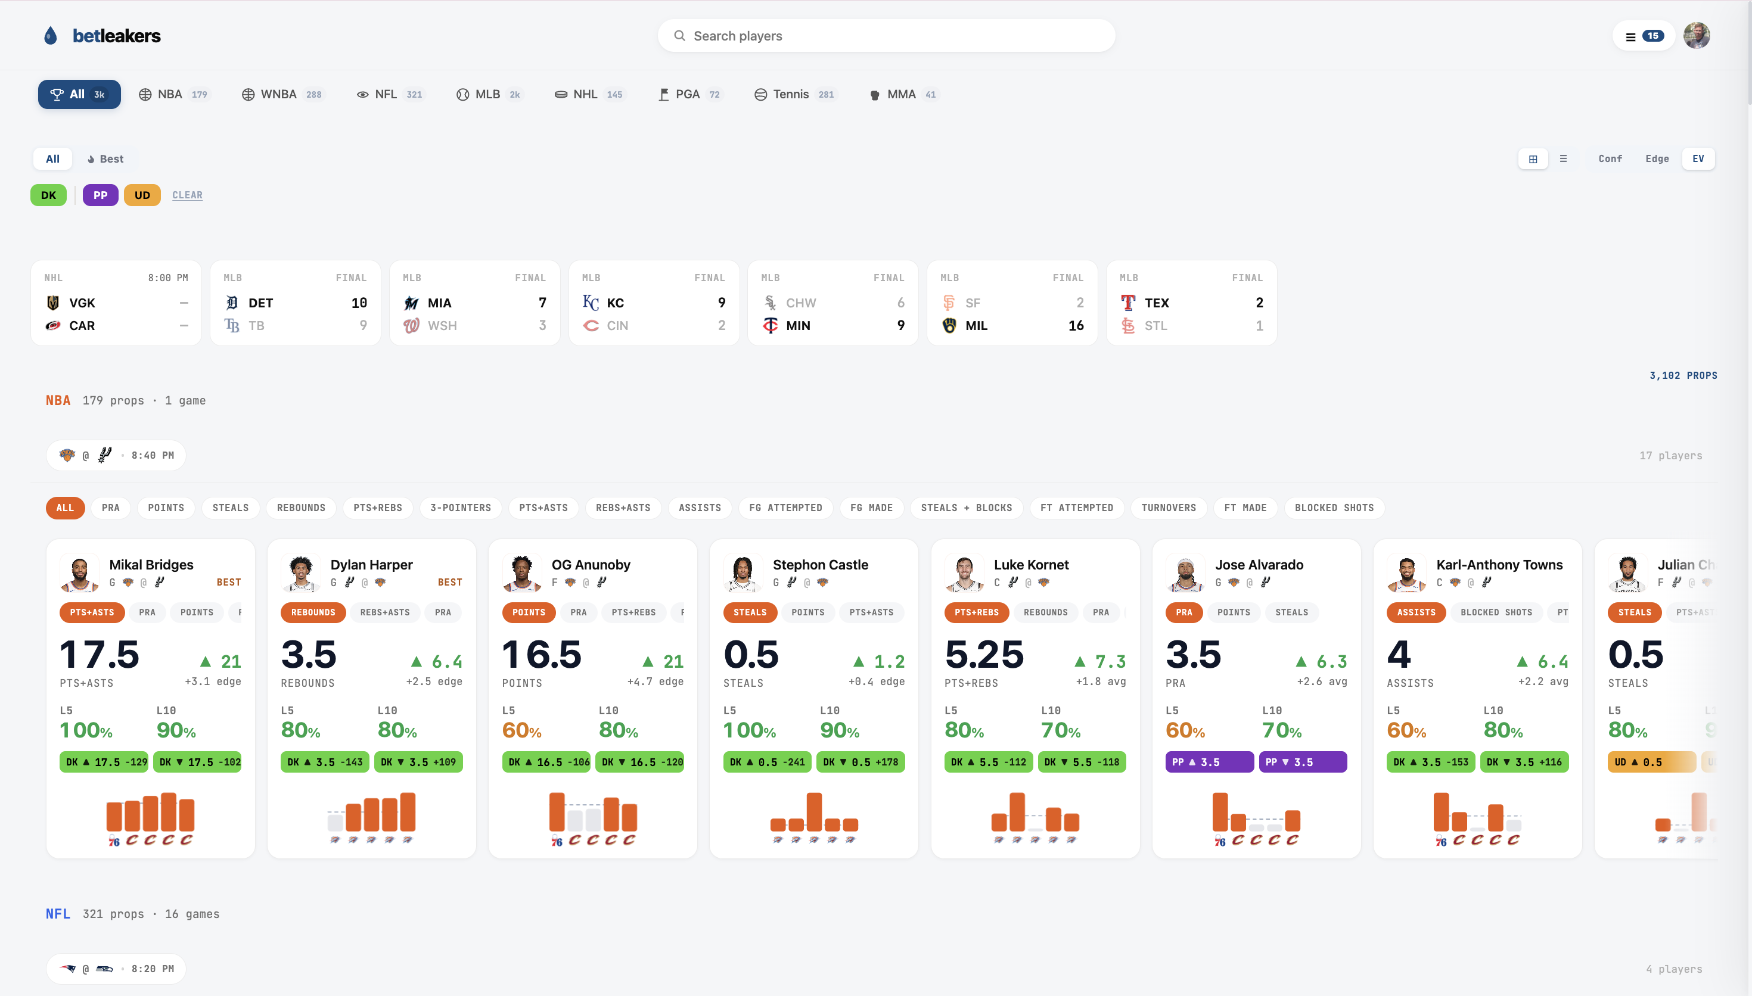Select BLOCKED SHOTS pill on Karl-Anthony Towns card
The image size is (1752, 996).
(1496, 612)
